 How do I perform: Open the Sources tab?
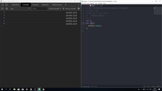(x=35, y=5)
